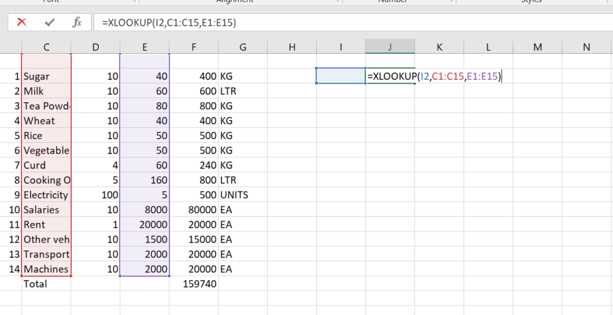The width and height of the screenshot is (613, 315).
Task: Click the 600 cell in Milk row
Action: (x=194, y=91)
